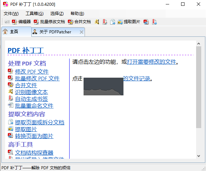Viewport: 206px width, 171px height.
Task: Click the magnifier icon beside 文档结构探查器
Action: coord(11,152)
